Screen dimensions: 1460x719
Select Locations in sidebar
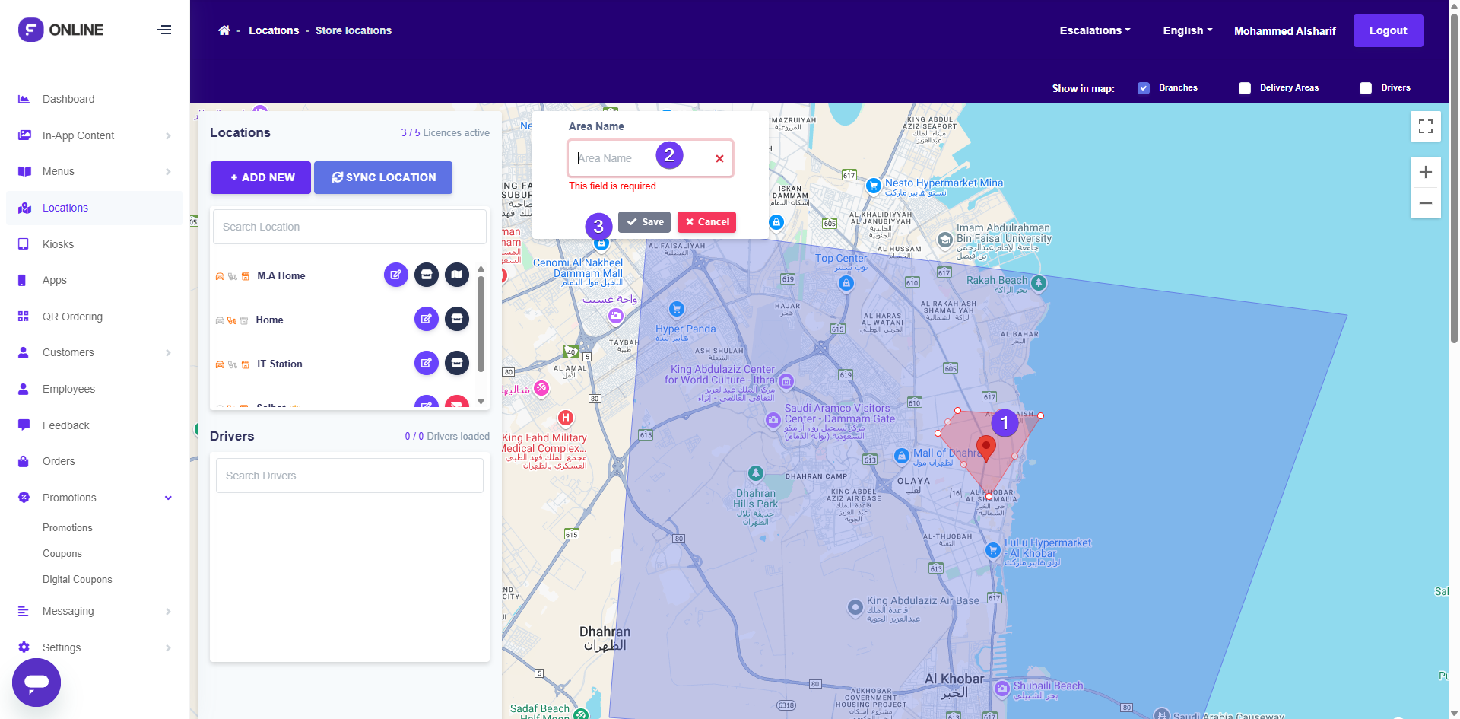65,208
